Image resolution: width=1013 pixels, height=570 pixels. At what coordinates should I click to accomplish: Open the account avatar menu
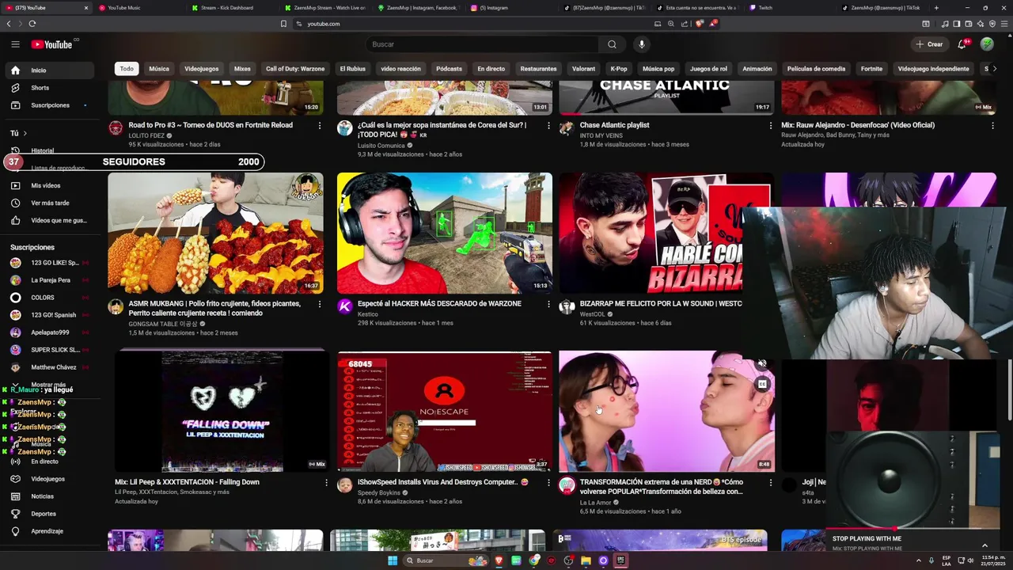click(x=987, y=44)
